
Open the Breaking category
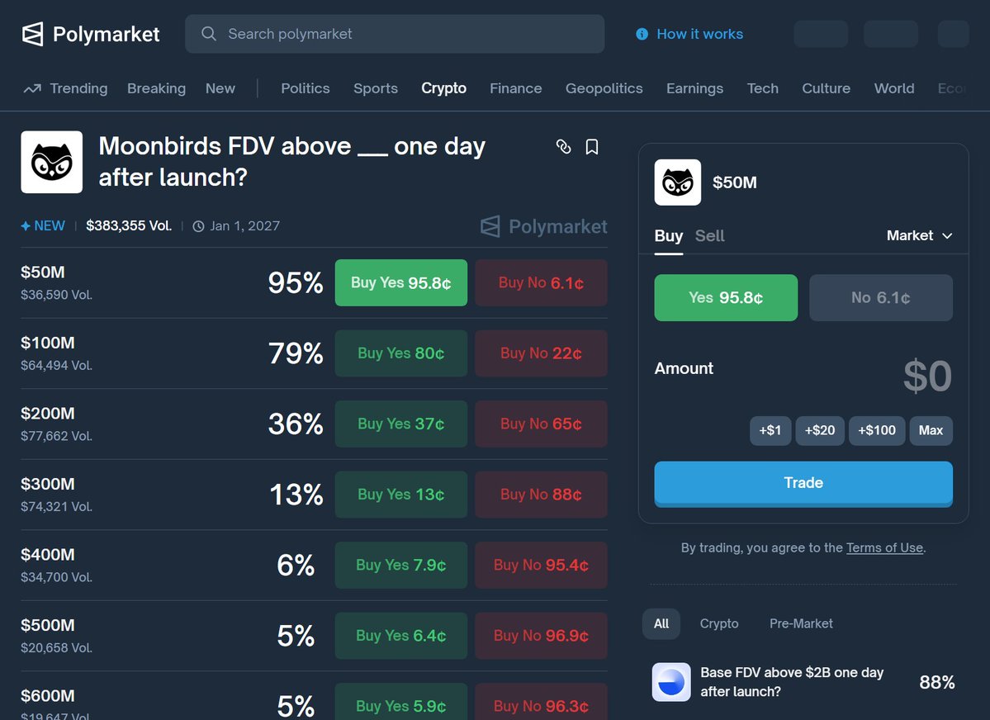[157, 88]
